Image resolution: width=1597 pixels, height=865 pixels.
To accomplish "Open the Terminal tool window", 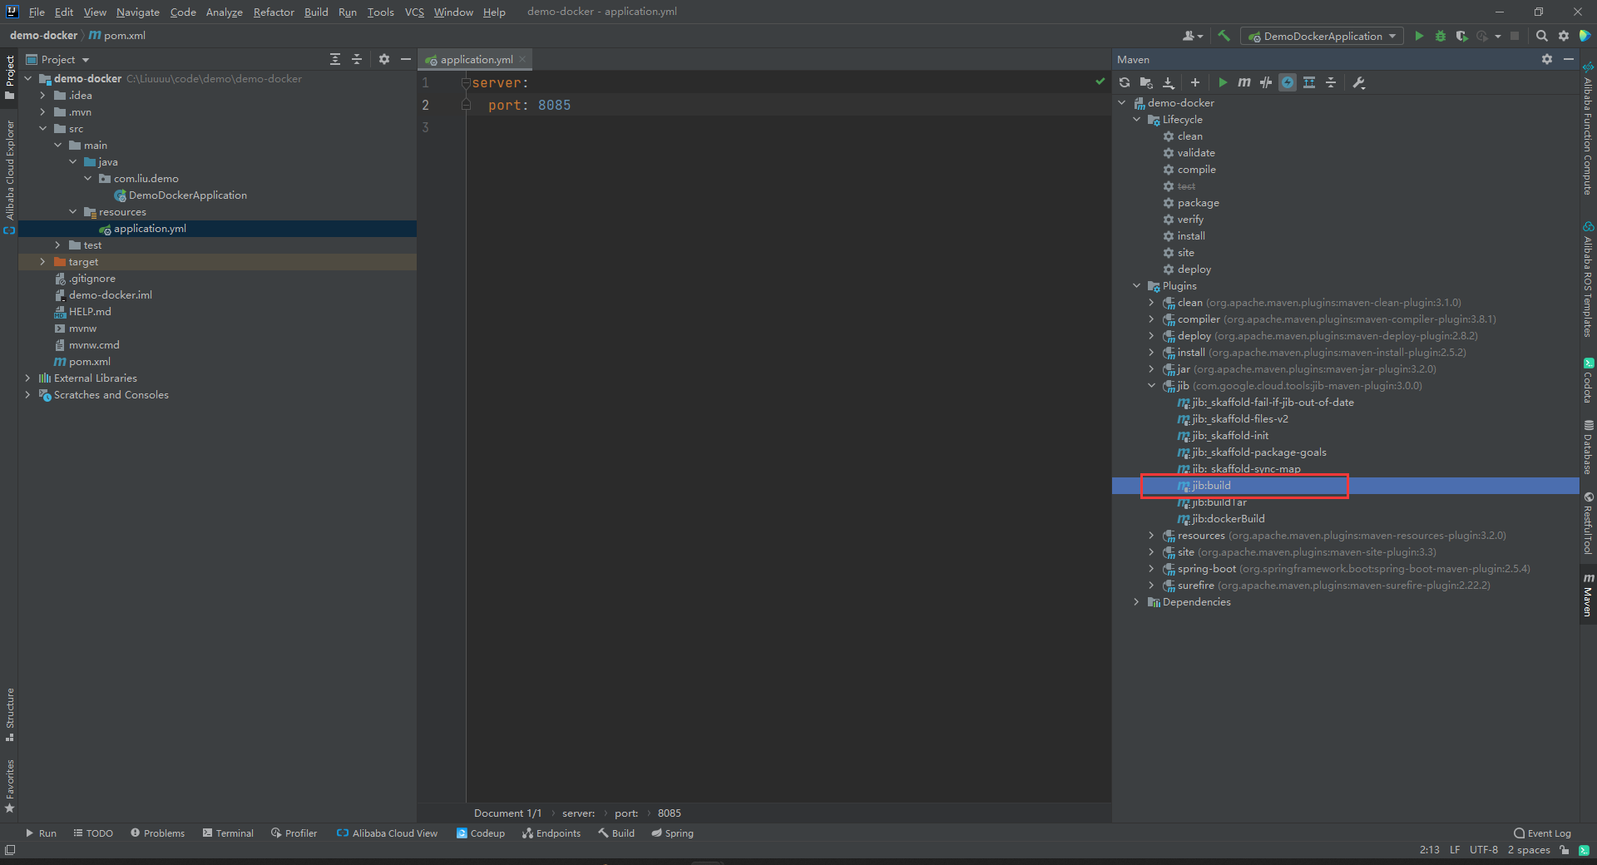I will pos(228,833).
